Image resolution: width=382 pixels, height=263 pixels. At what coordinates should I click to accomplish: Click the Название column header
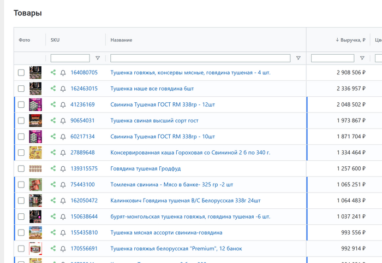point(121,40)
